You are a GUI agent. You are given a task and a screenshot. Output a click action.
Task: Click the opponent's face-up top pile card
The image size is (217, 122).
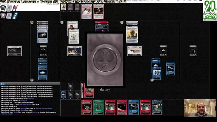63,7
